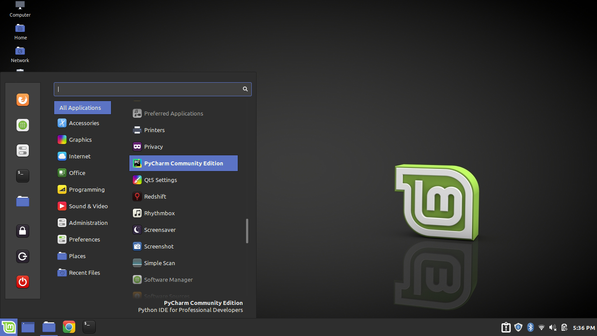Viewport: 597px width, 336px height.
Task: Click the Redshift lamp icon
Action: [137, 196]
